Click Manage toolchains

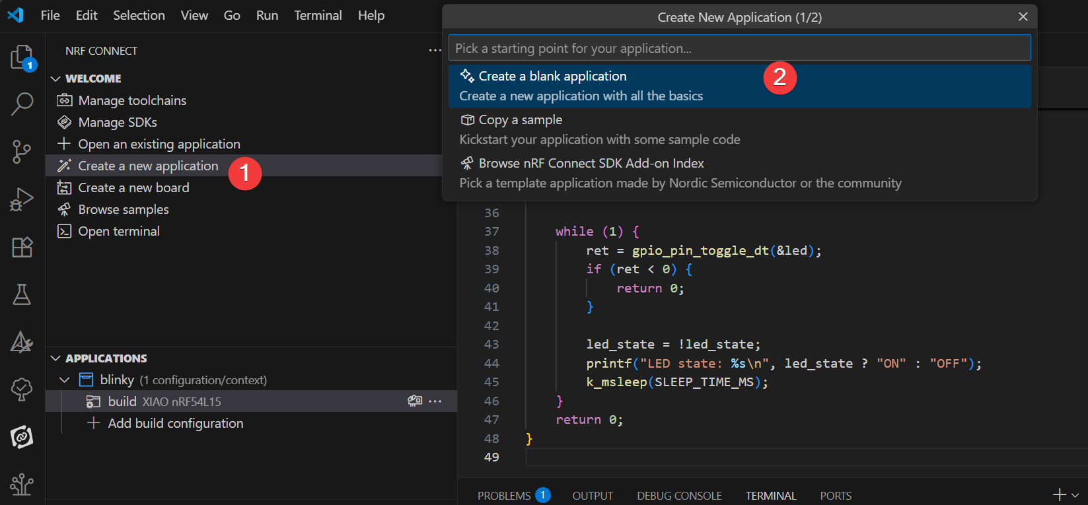[132, 100]
